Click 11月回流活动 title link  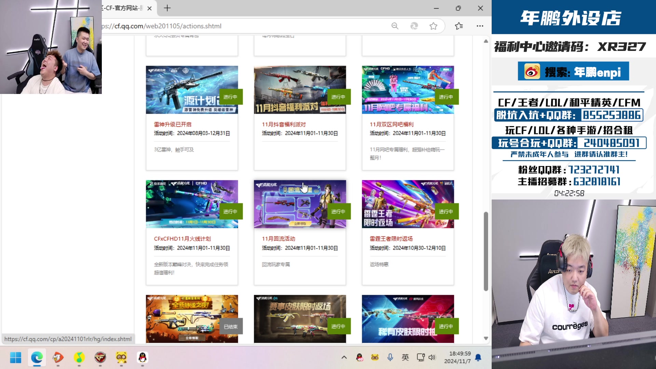pyautogui.click(x=278, y=239)
